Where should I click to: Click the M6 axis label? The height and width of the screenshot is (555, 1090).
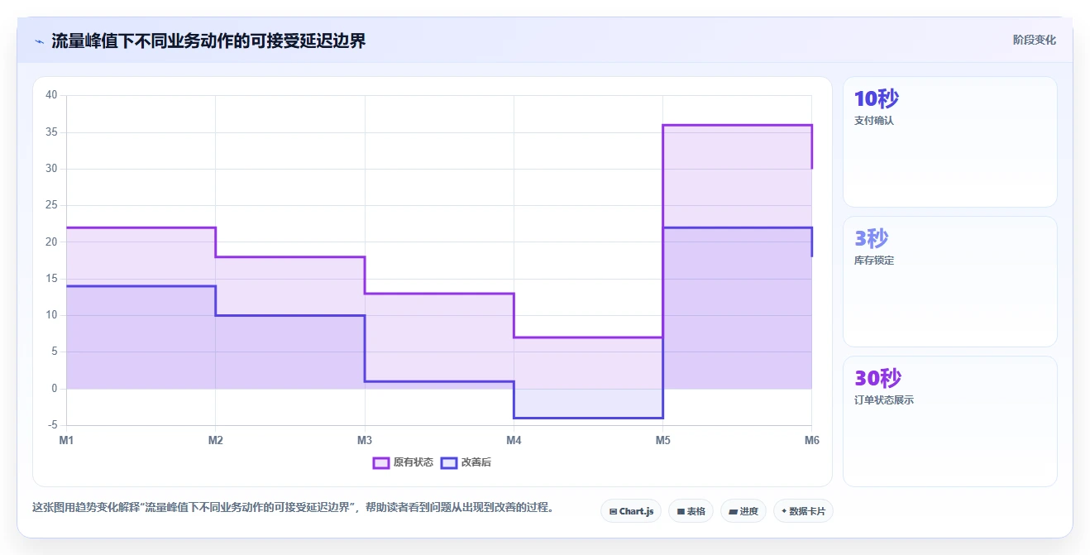[811, 440]
